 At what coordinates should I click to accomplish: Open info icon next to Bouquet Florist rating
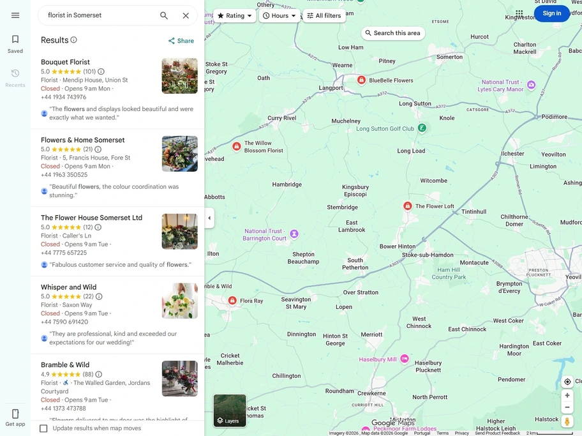[x=101, y=71]
